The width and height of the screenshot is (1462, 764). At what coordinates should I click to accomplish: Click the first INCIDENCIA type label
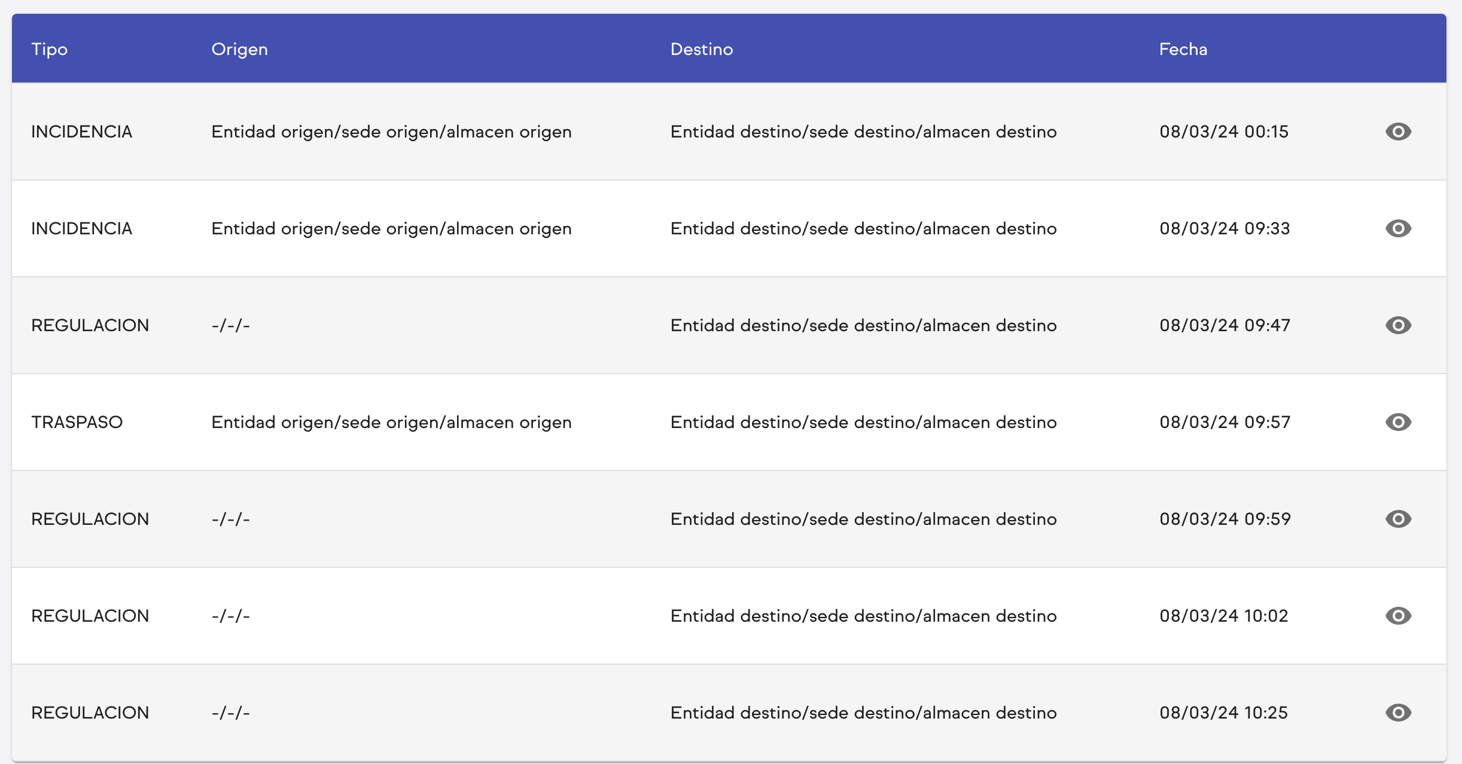(x=82, y=132)
